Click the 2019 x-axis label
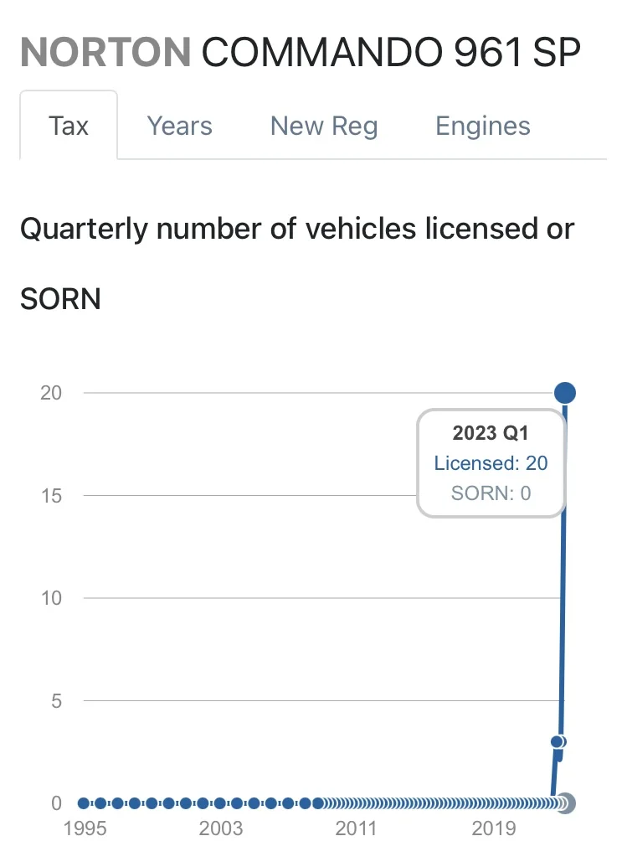This screenshot has width=627, height=867. (x=494, y=828)
